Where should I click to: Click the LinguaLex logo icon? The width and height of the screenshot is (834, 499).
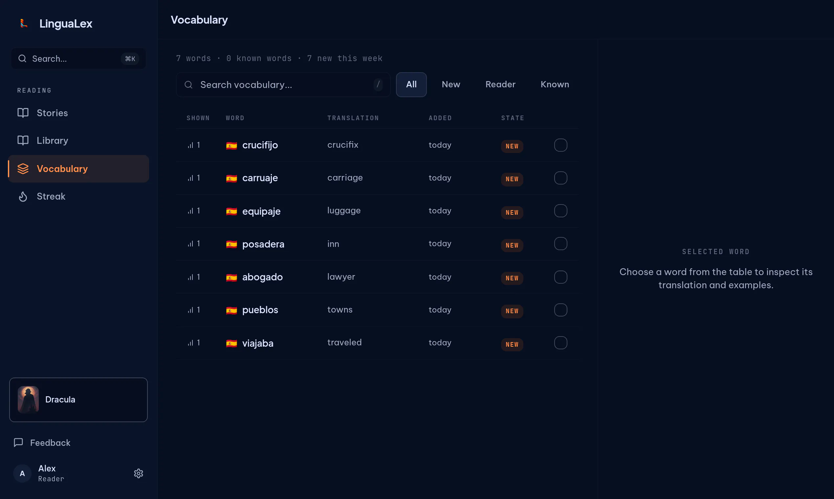coord(24,23)
